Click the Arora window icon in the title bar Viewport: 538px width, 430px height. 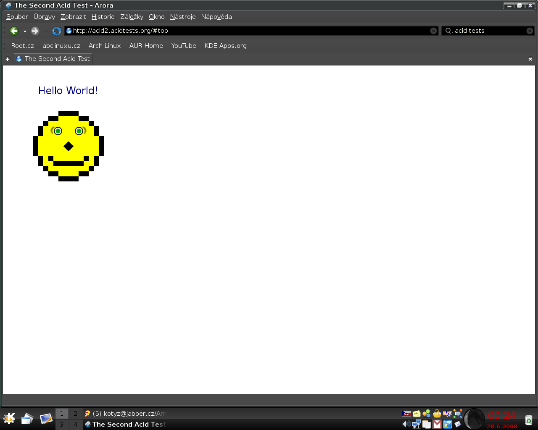click(8, 5)
